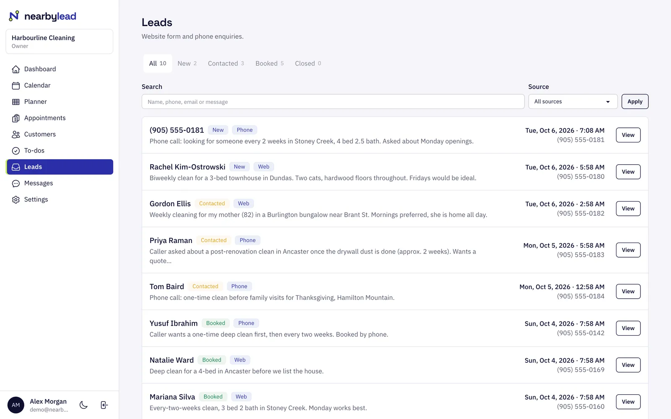The width and height of the screenshot is (671, 419).
Task: Switch to the Closed leads tab
Action: tap(308, 63)
